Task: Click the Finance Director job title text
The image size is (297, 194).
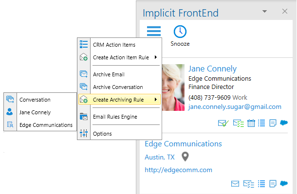Action: (x=211, y=87)
